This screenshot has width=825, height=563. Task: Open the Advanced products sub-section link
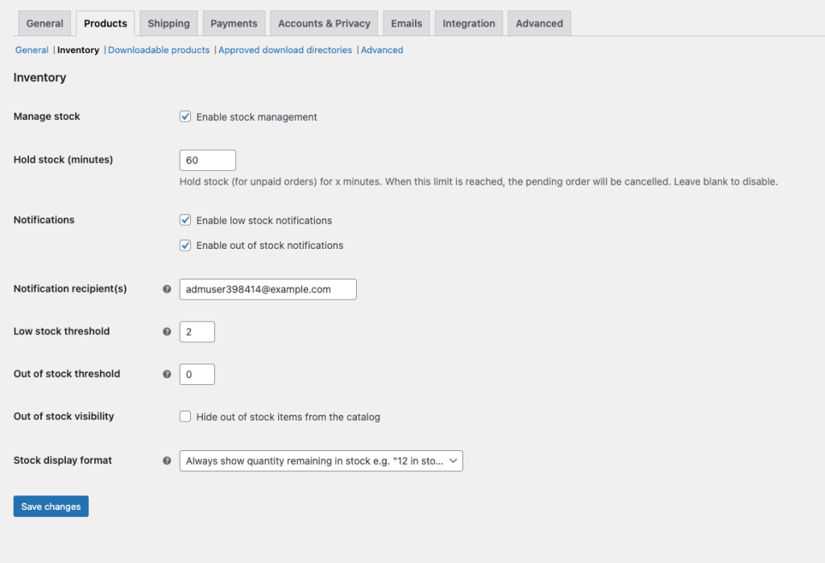(x=382, y=50)
